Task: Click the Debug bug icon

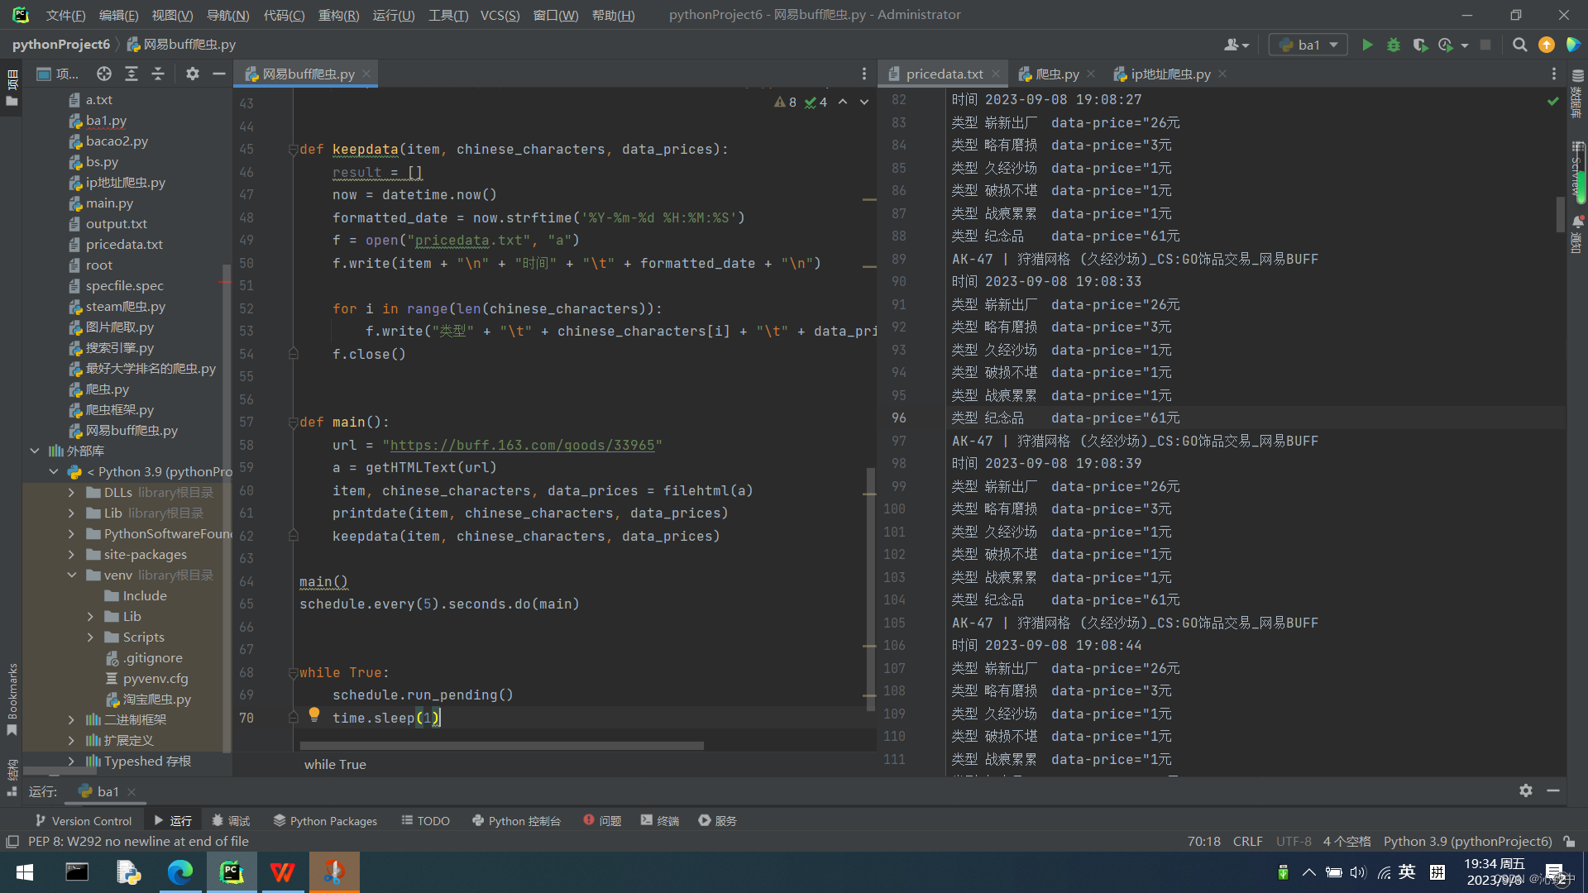Action: click(x=1394, y=45)
